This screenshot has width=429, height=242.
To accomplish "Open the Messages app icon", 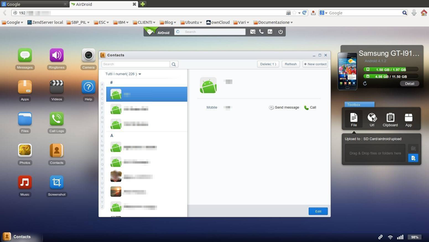I will [25, 56].
